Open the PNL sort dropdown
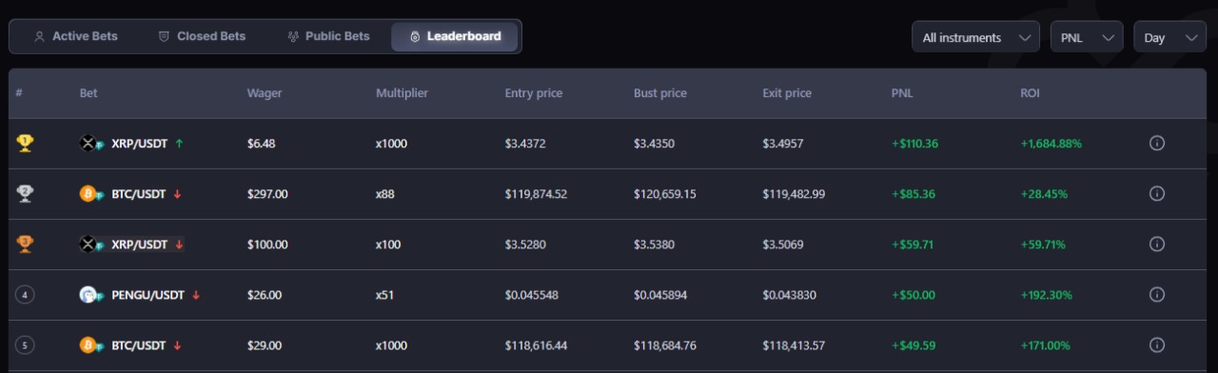Image resolution: width=1218 pixels, height=373 pixels. 1087,38
